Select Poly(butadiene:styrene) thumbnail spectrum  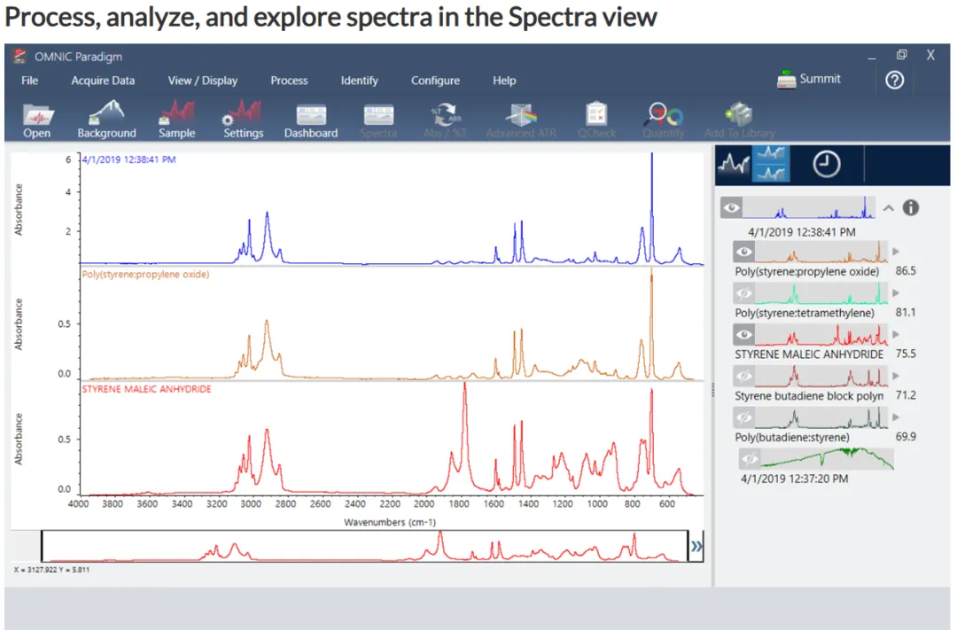[x=821, y=417]
